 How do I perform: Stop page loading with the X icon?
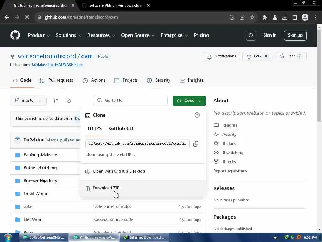pyautogui.click(x=27, y=17)
